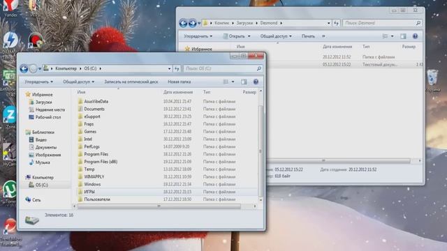Open Открыть dropdown in Desmond window
This screenshot has height=251, width=447.
[x=237, y=36]
